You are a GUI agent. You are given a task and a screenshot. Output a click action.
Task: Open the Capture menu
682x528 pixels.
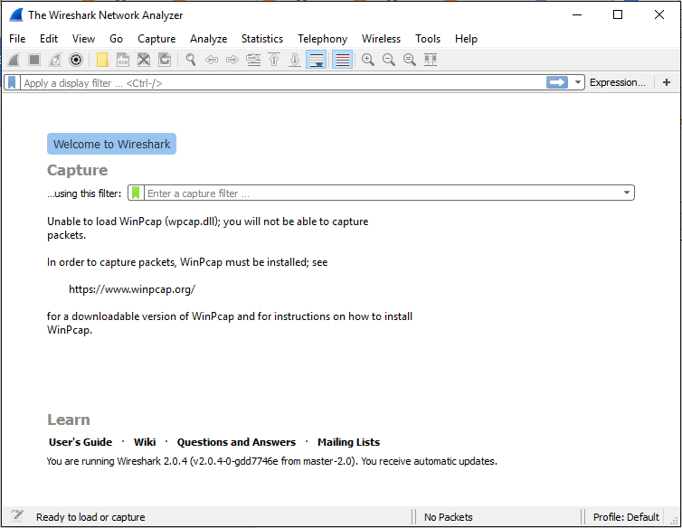(x=156, y=39)
